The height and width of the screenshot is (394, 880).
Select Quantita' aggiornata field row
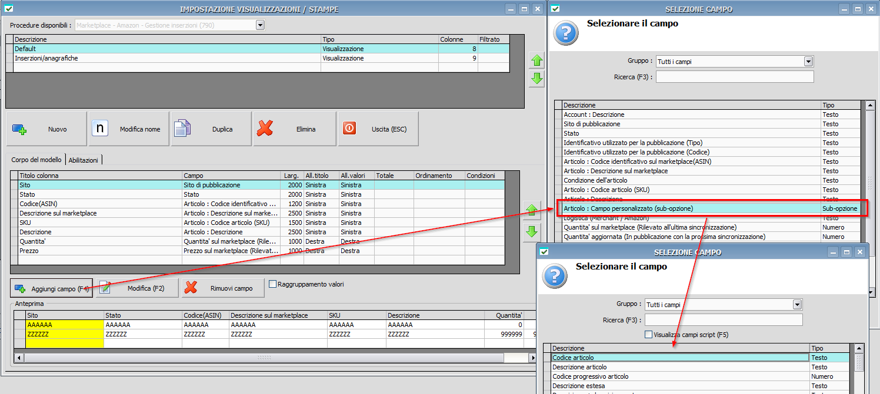[x=708, y=237]
